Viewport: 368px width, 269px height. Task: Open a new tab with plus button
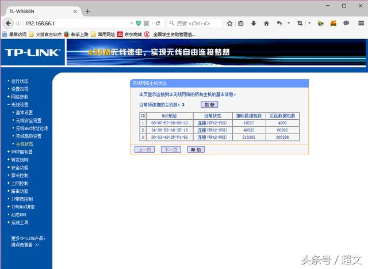click(87, 12)
